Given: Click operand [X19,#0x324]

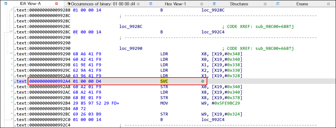Looking at the screenshot, I should click(x=227, y=114).
